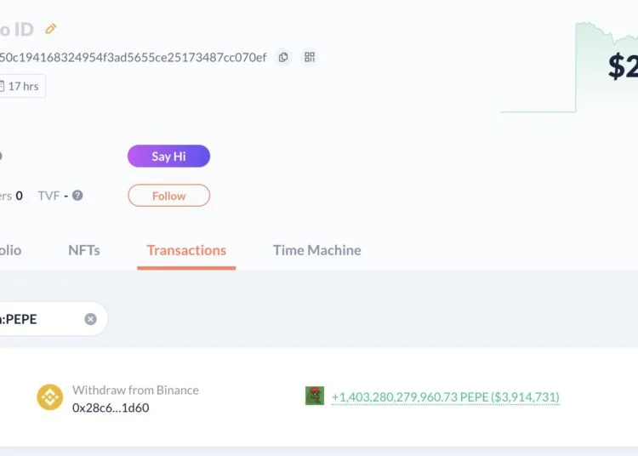Show the wallet QR code

point(310,58)
